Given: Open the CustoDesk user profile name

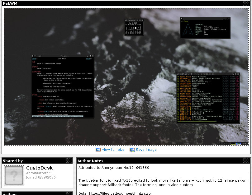Looking at the screenshot, I should click(x=39, y=168).
